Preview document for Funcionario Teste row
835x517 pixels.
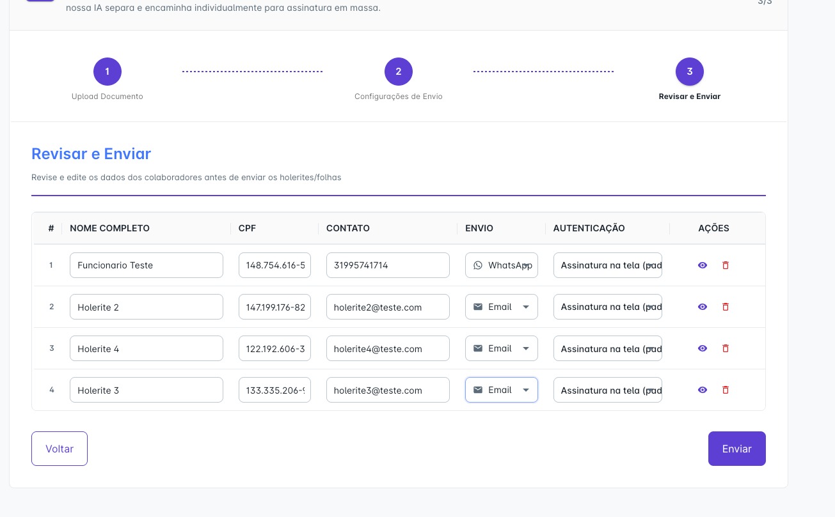[x=703, y=265]
